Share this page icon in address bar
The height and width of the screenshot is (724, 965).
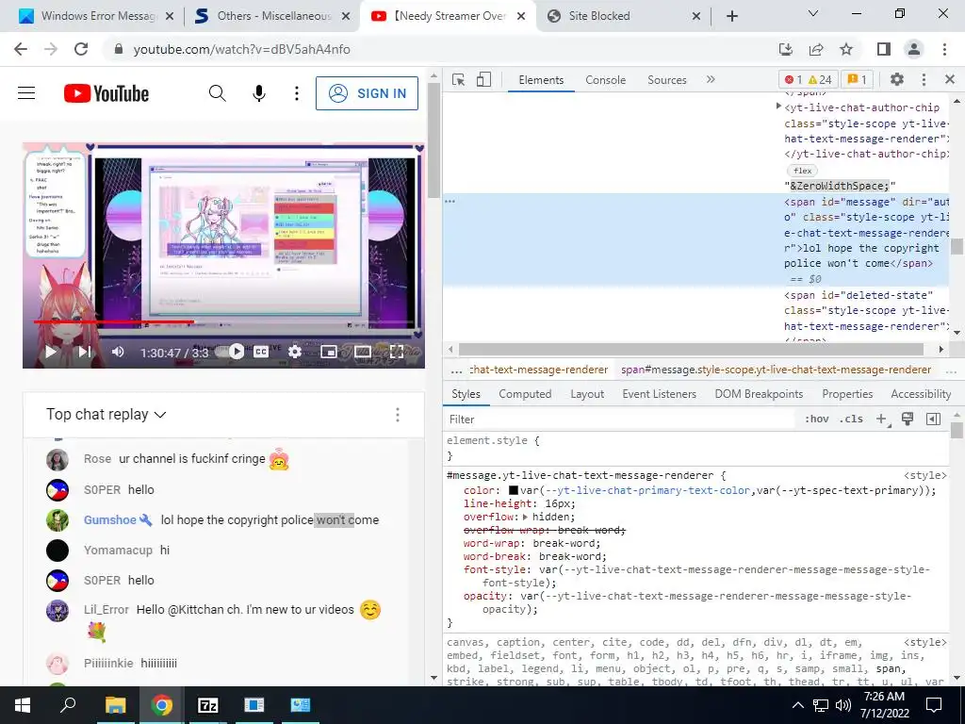tap(817, 49)
